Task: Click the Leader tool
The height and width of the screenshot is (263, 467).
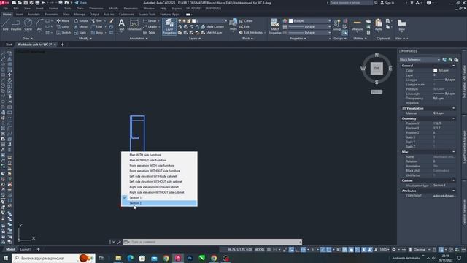Action: tap(150, 27)
